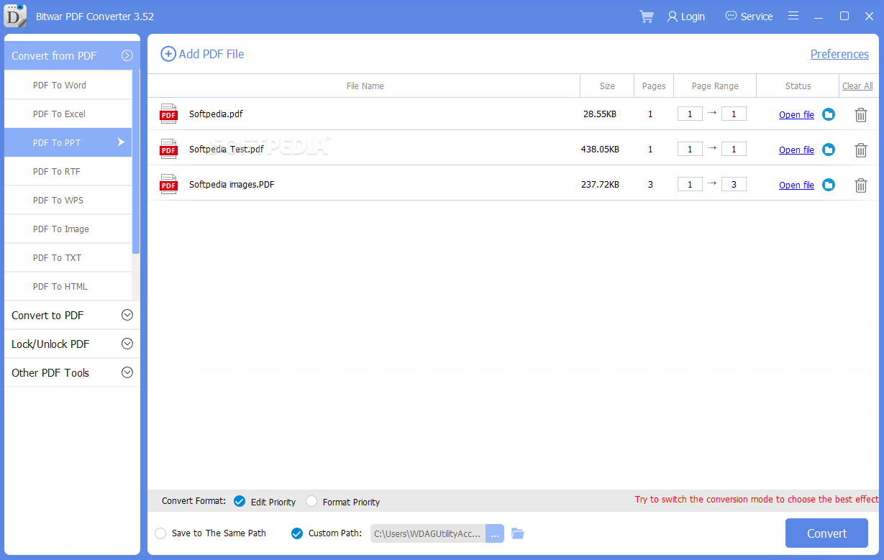
Task: Delete Softpedia images.PDF with trash icon
Action: point(860,185)
